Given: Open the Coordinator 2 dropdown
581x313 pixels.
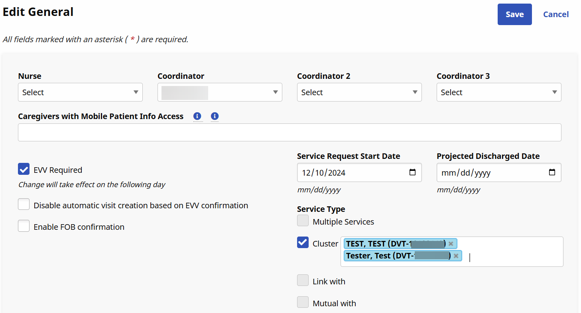Looking at the screenshot, I should tap(359, 92).
